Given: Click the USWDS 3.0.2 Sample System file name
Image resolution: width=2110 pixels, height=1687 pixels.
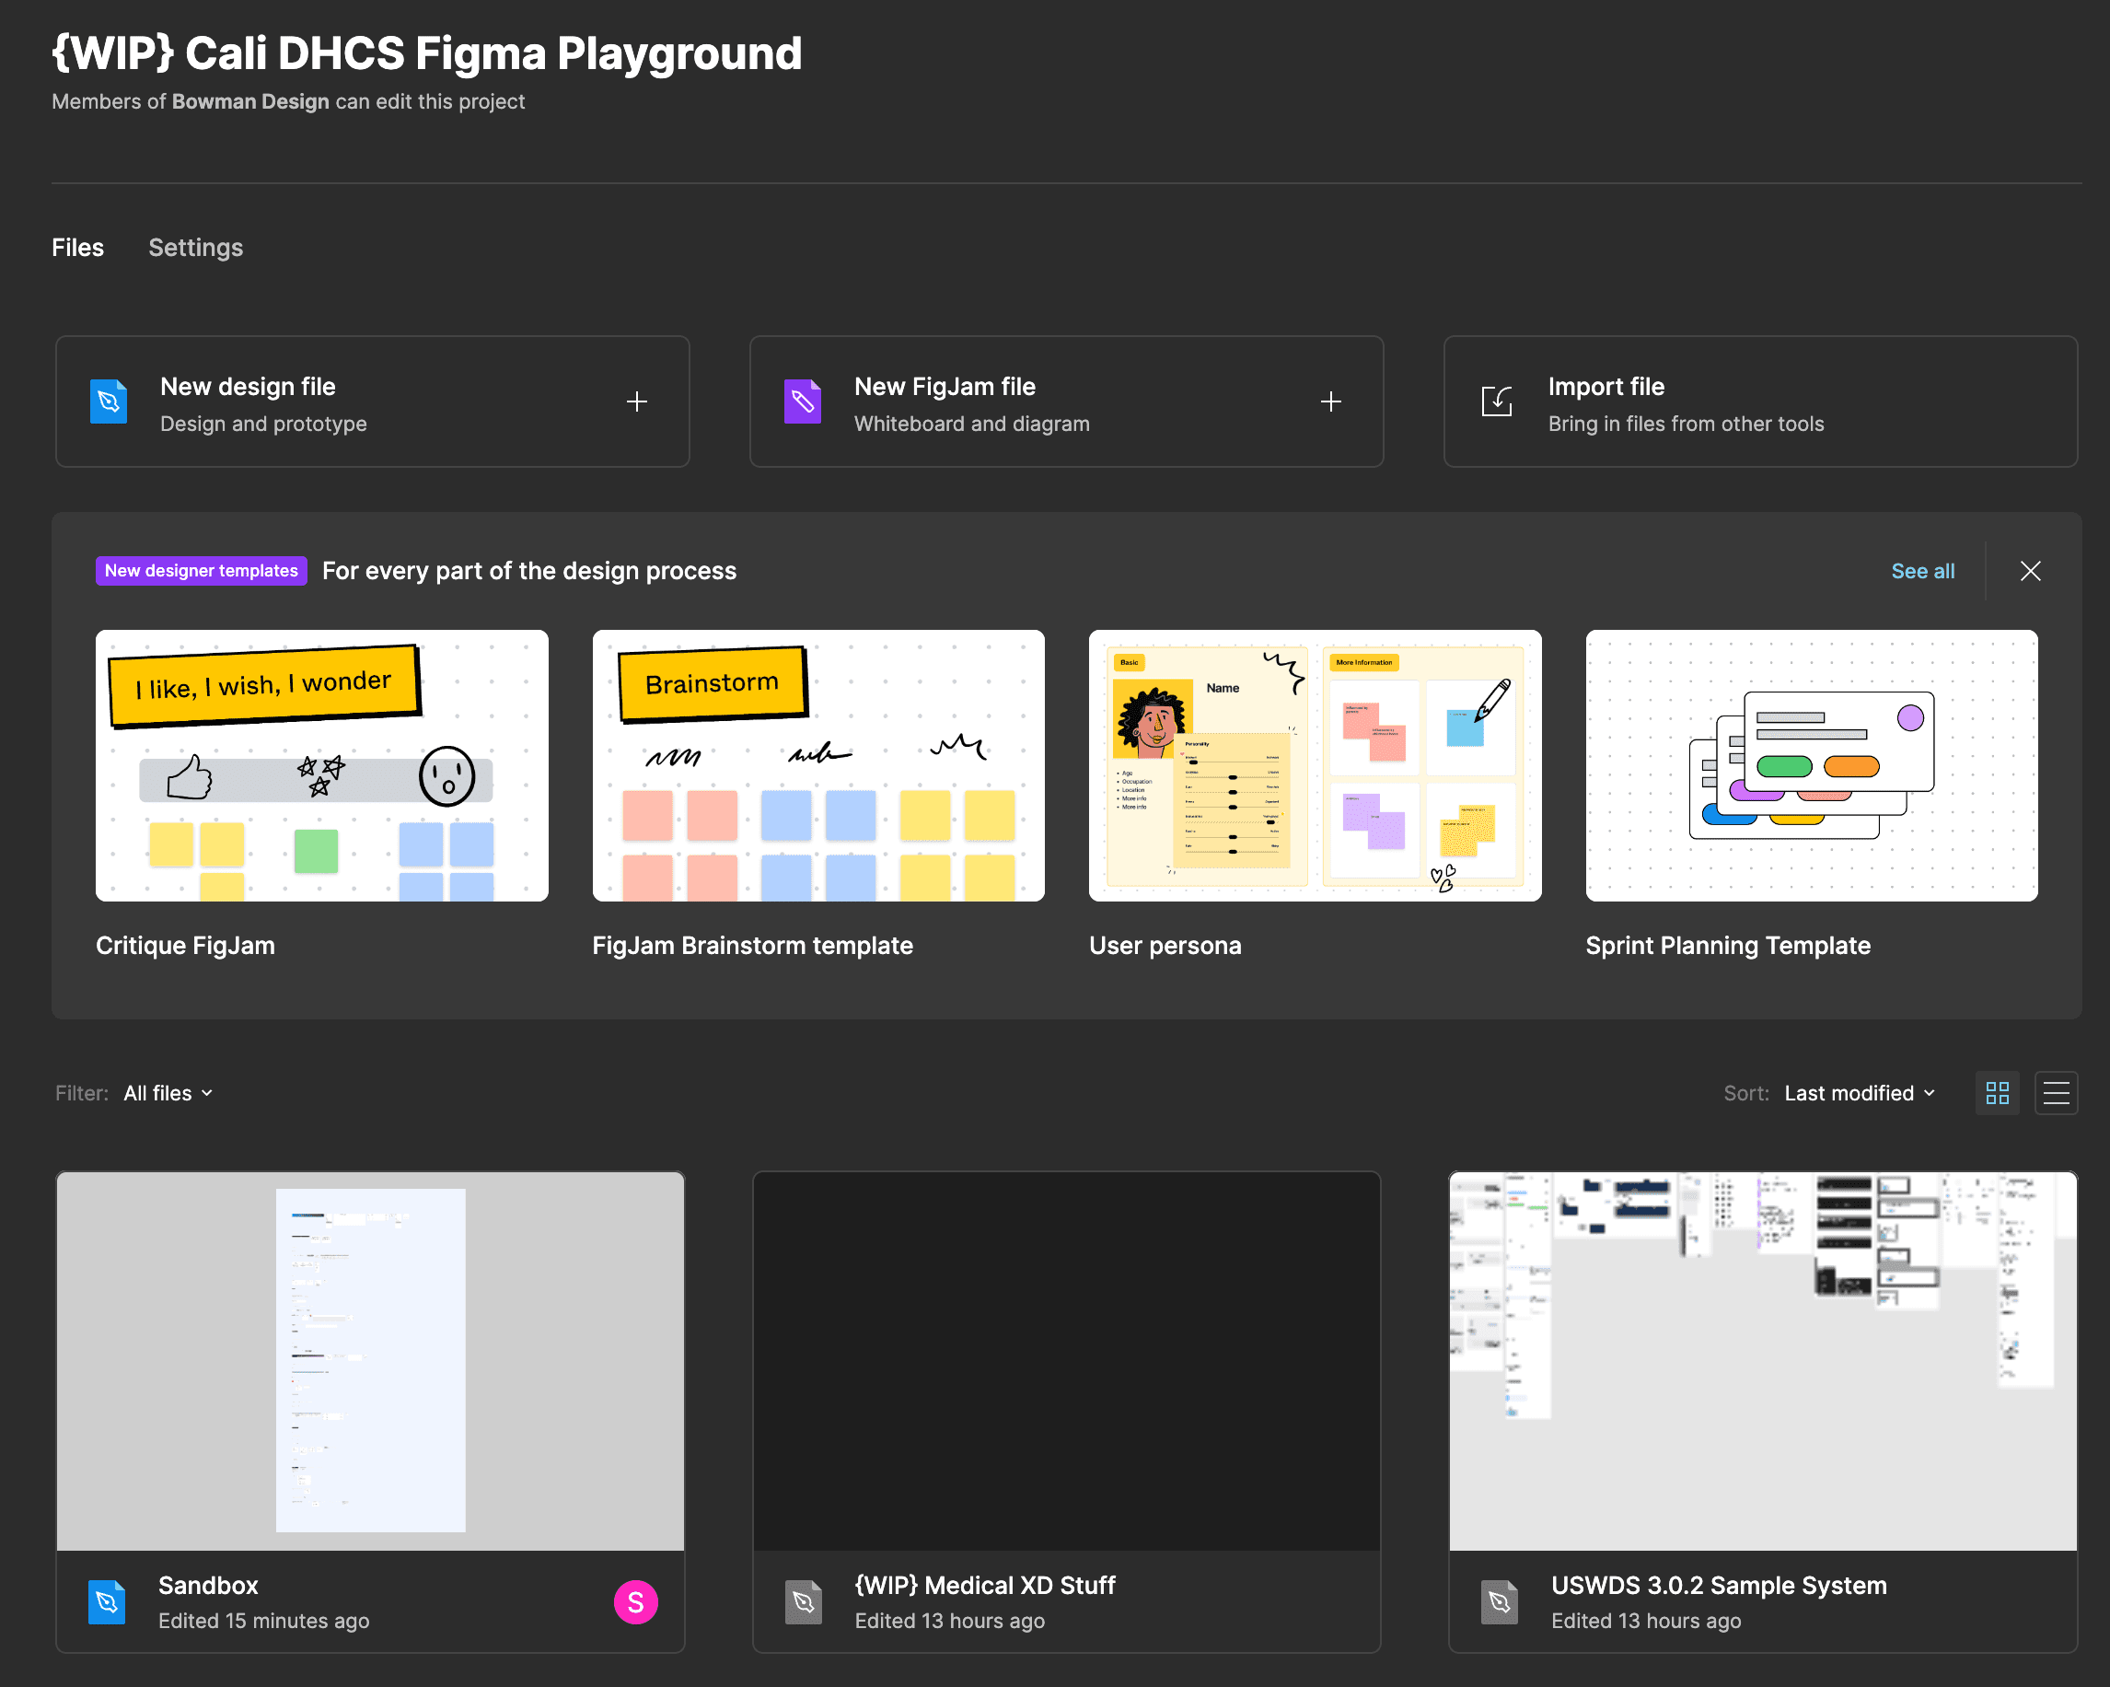Looking at the screenshot, I should [1719, 1585].
